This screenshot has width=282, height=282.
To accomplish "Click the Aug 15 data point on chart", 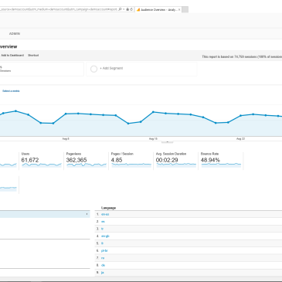I will pyautogui.click(x=153, y=112).
